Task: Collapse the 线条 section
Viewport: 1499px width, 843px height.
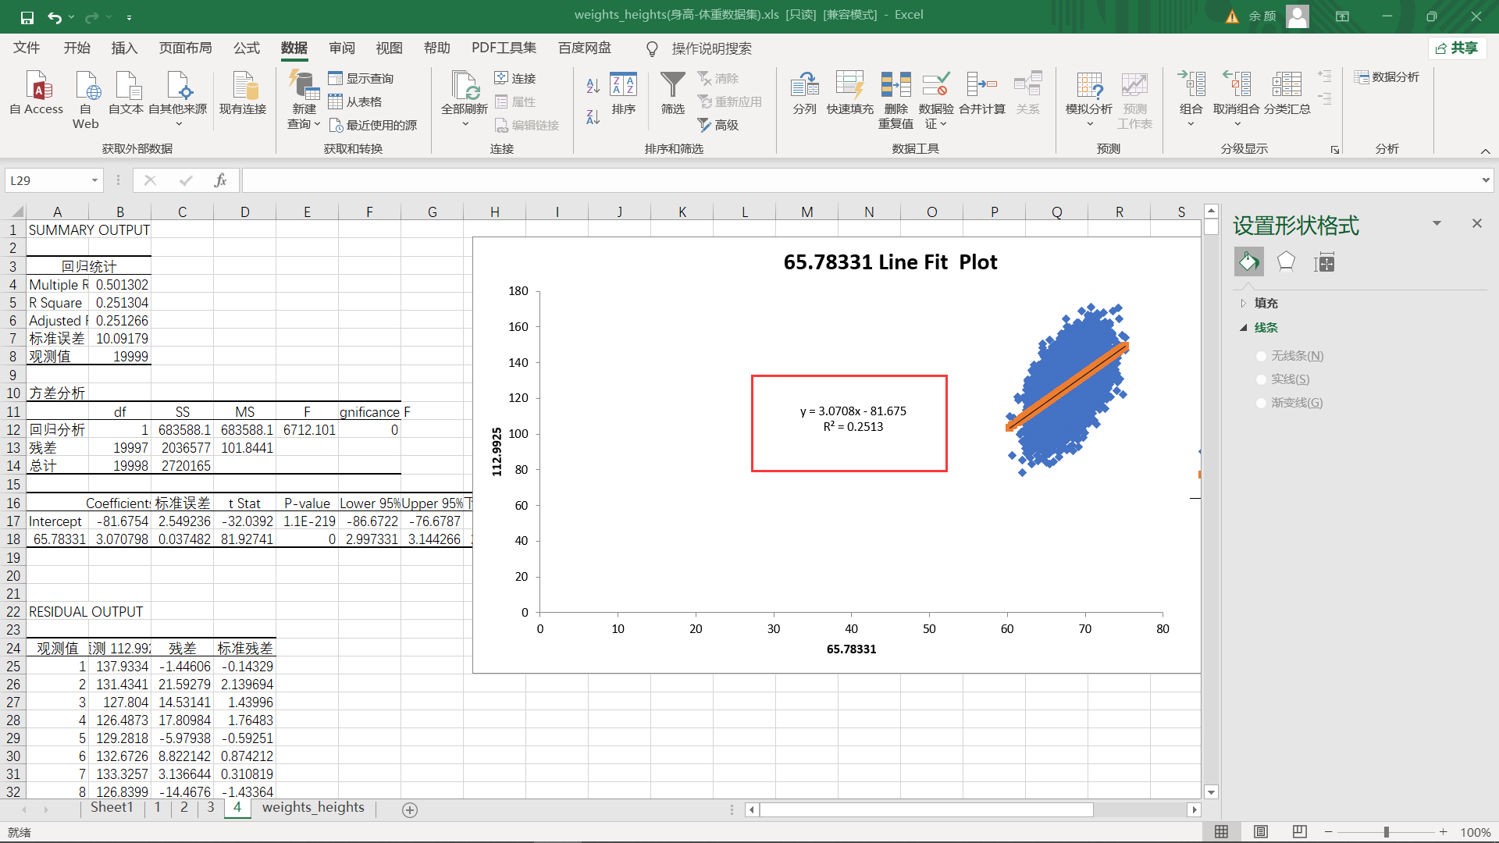Action: click(1244, 328)
